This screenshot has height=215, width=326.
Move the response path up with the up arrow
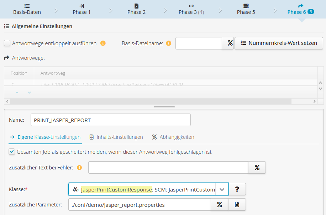[x=17, y=93]
